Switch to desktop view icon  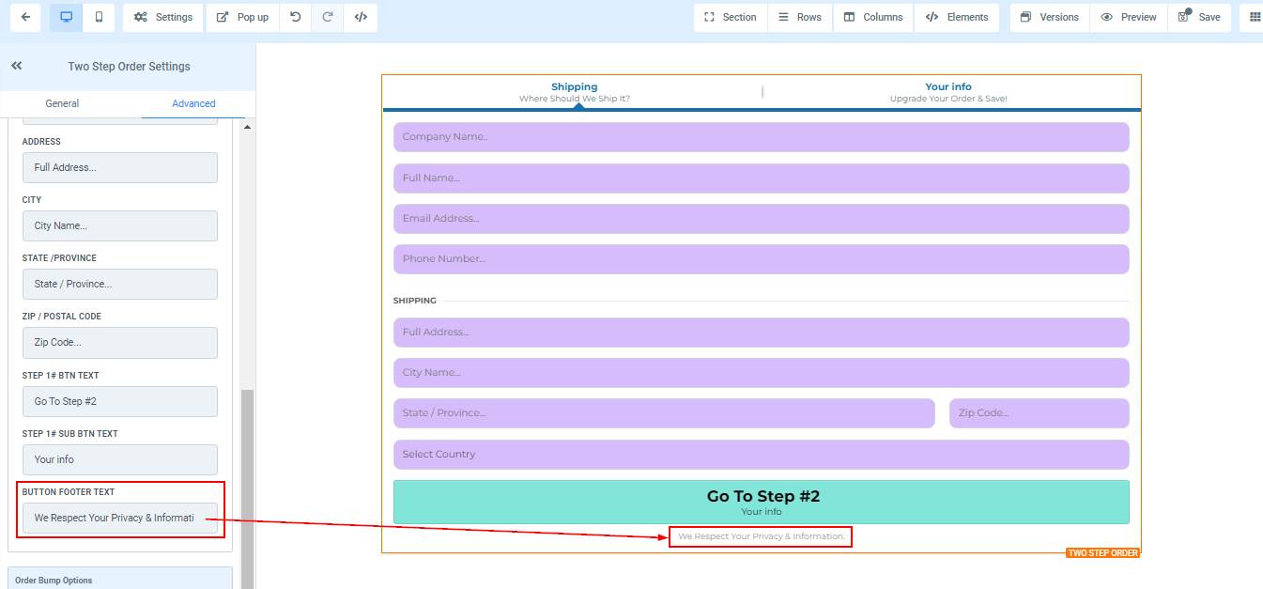(x=66, y=17)
